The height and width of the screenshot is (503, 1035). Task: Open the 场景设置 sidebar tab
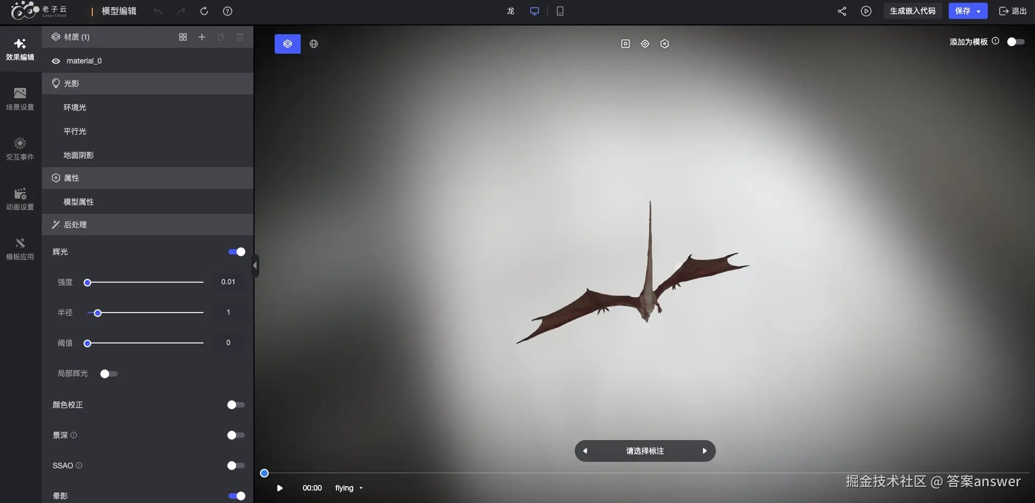(x=20, y=99)
